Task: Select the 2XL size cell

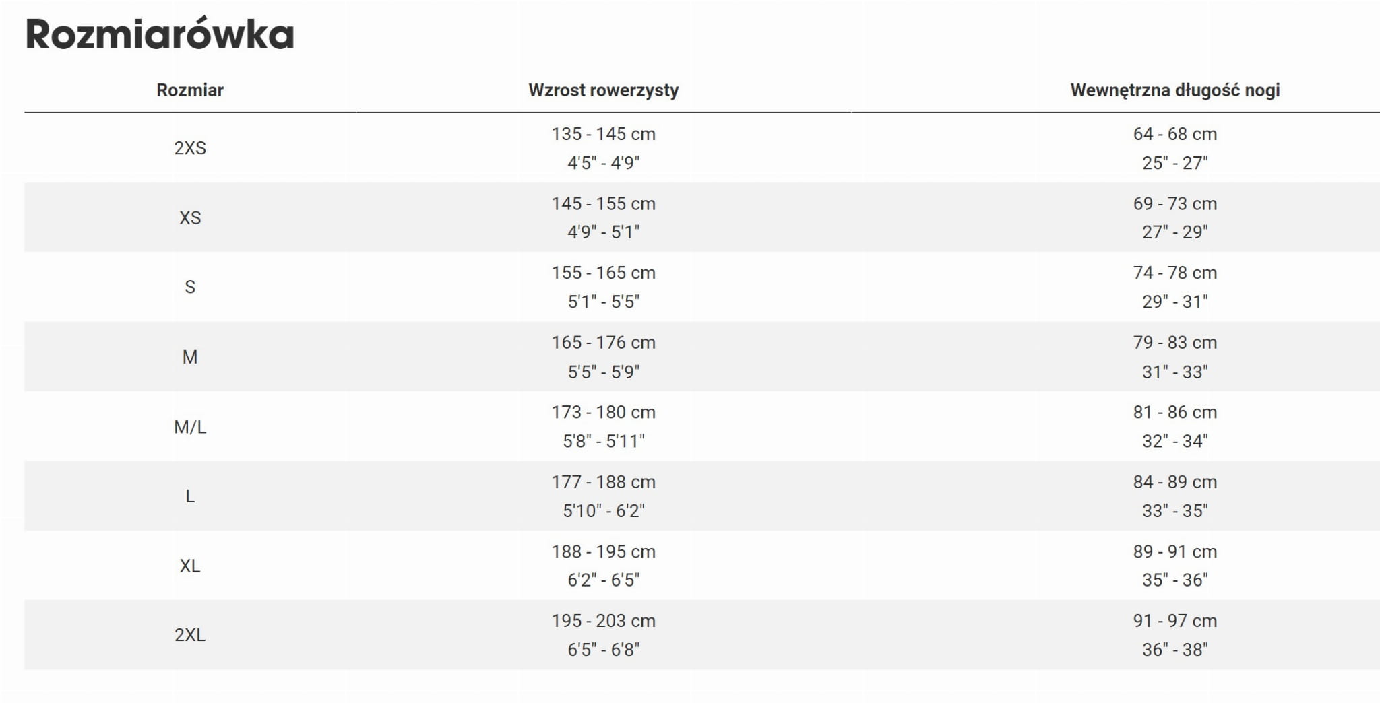Action: [190, 635]
